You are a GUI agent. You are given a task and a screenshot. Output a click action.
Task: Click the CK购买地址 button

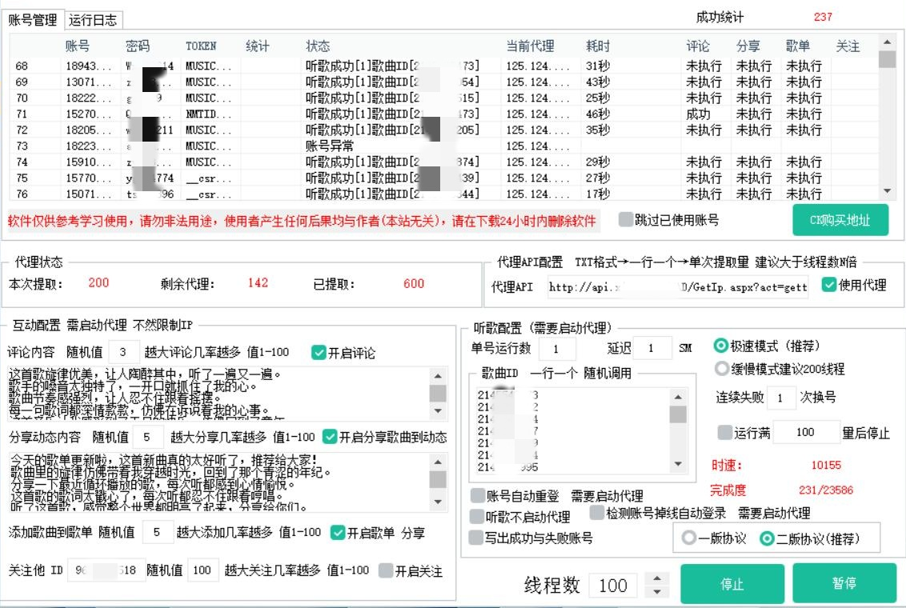(x=840, y=220)
